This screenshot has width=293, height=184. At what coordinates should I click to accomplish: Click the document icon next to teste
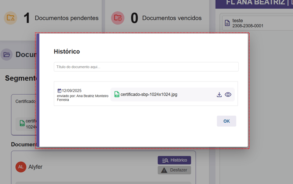coord(227,23)
